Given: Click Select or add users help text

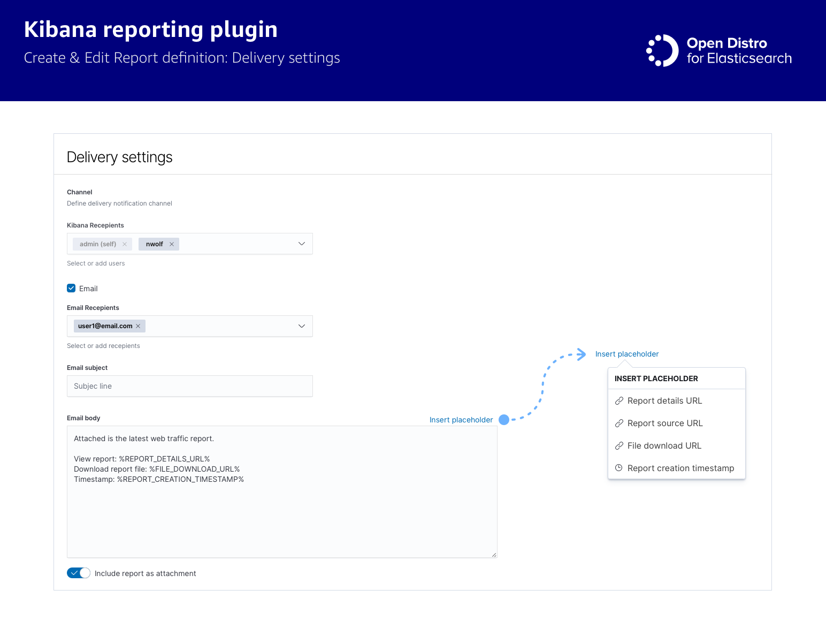Looking at the screenshot, I should (96, 263).
